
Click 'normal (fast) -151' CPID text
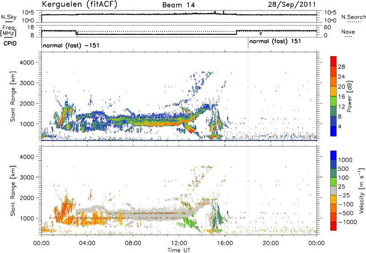coord(71,45)
